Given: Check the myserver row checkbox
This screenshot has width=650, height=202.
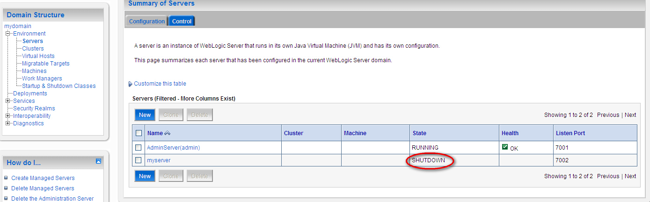Looking at the screenshot, I should pos(139,160).
